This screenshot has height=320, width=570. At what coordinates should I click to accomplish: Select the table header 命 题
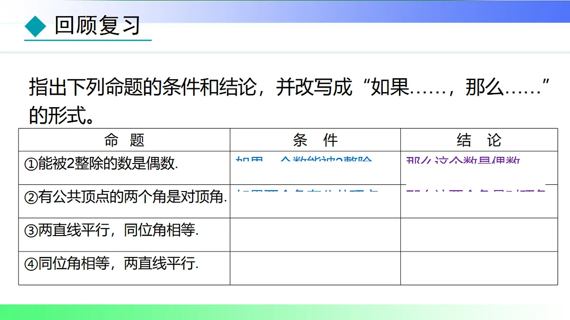pyautogui.click(x=124, y=140)
